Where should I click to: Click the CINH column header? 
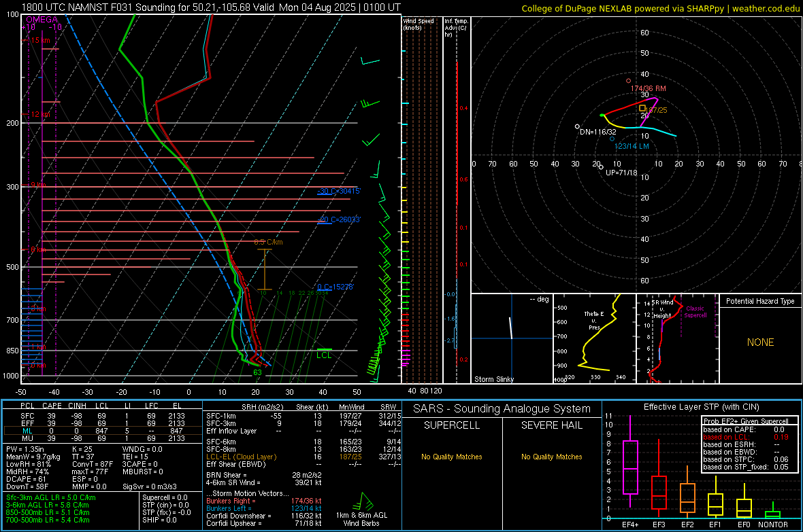pos(77,406)
